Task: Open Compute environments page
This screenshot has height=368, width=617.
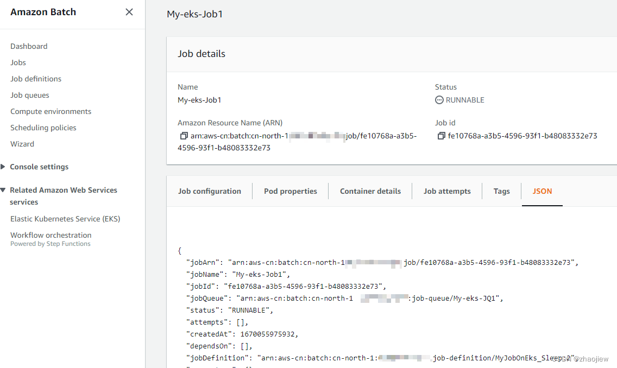Action: click(51, 111)
